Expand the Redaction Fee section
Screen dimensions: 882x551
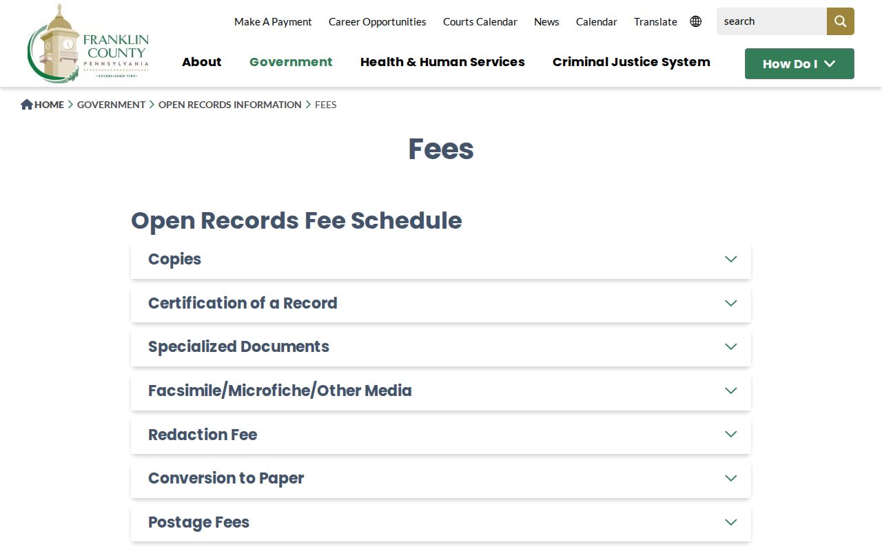click(x=441, y=435)
